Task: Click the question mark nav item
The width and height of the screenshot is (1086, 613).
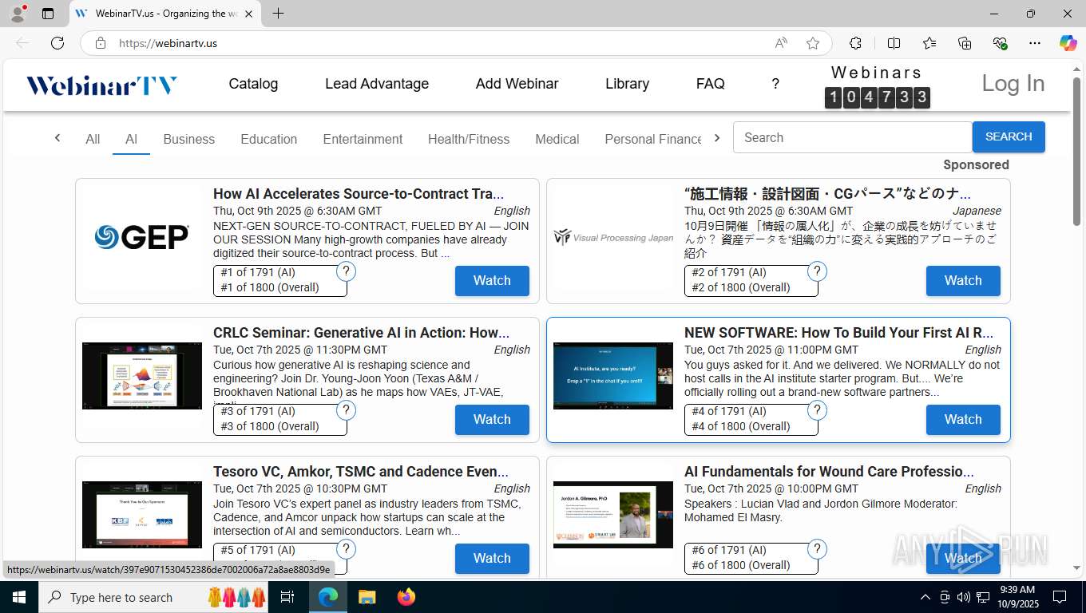Action: [x=775, y=84]
